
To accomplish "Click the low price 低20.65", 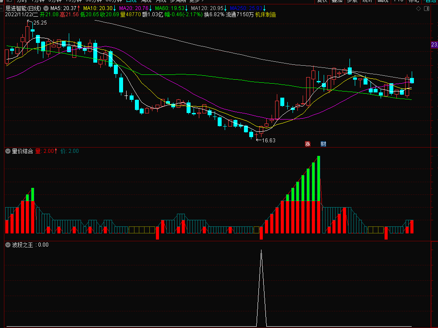I will [x=89, y=14].
